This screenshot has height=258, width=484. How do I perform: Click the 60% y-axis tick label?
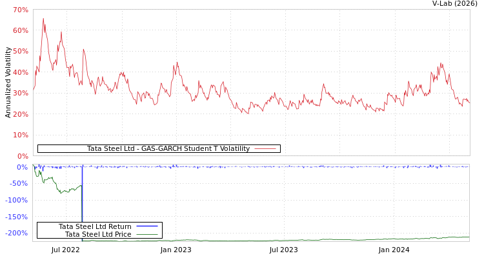tap(20, 31)
